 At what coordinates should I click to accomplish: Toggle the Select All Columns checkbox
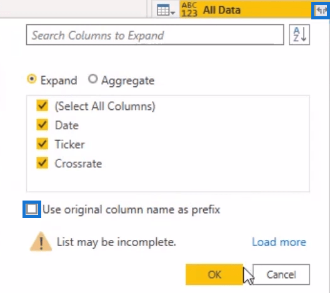pyautogui.click(x=42, y=106)
